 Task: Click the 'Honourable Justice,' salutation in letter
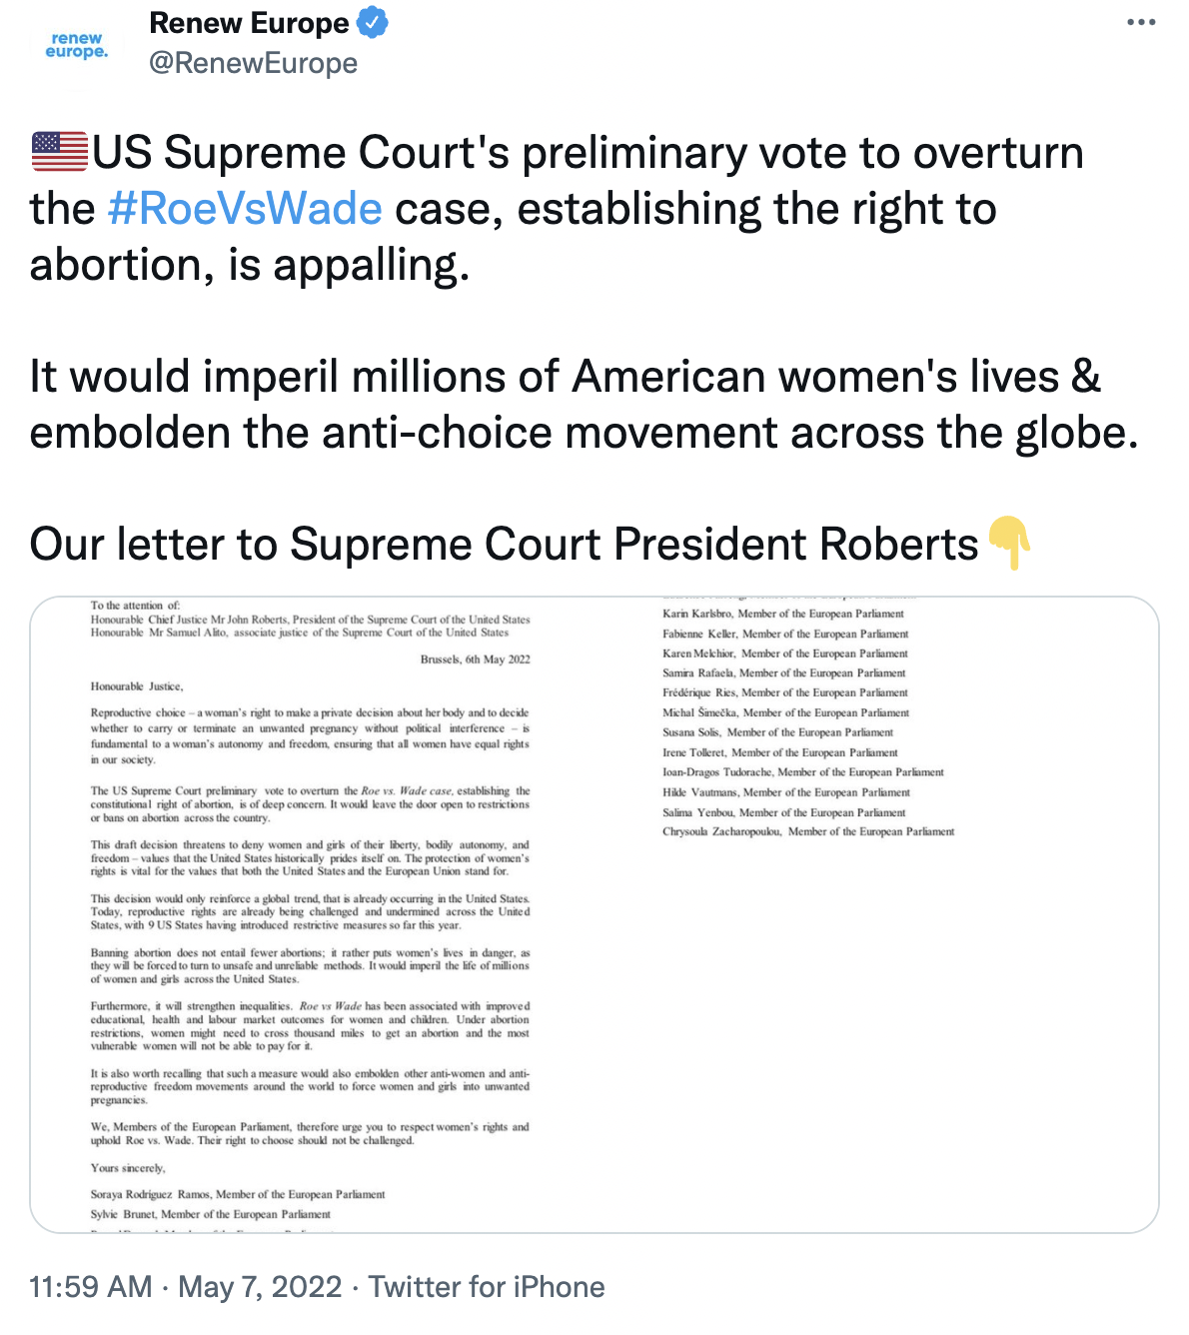pos(137,686)
